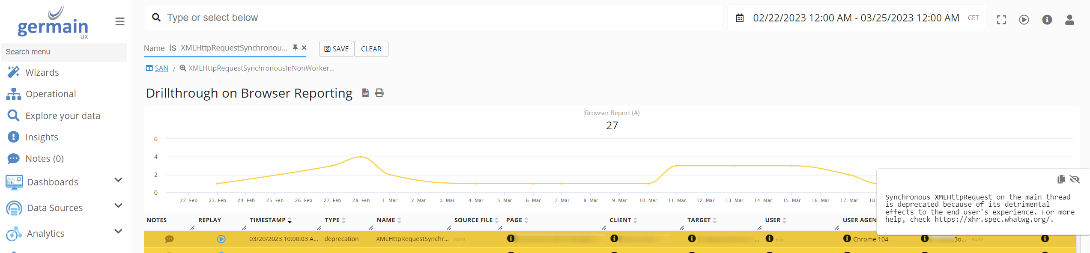Open notes for the first row
1090x253 pixels.
coord(169,239)
